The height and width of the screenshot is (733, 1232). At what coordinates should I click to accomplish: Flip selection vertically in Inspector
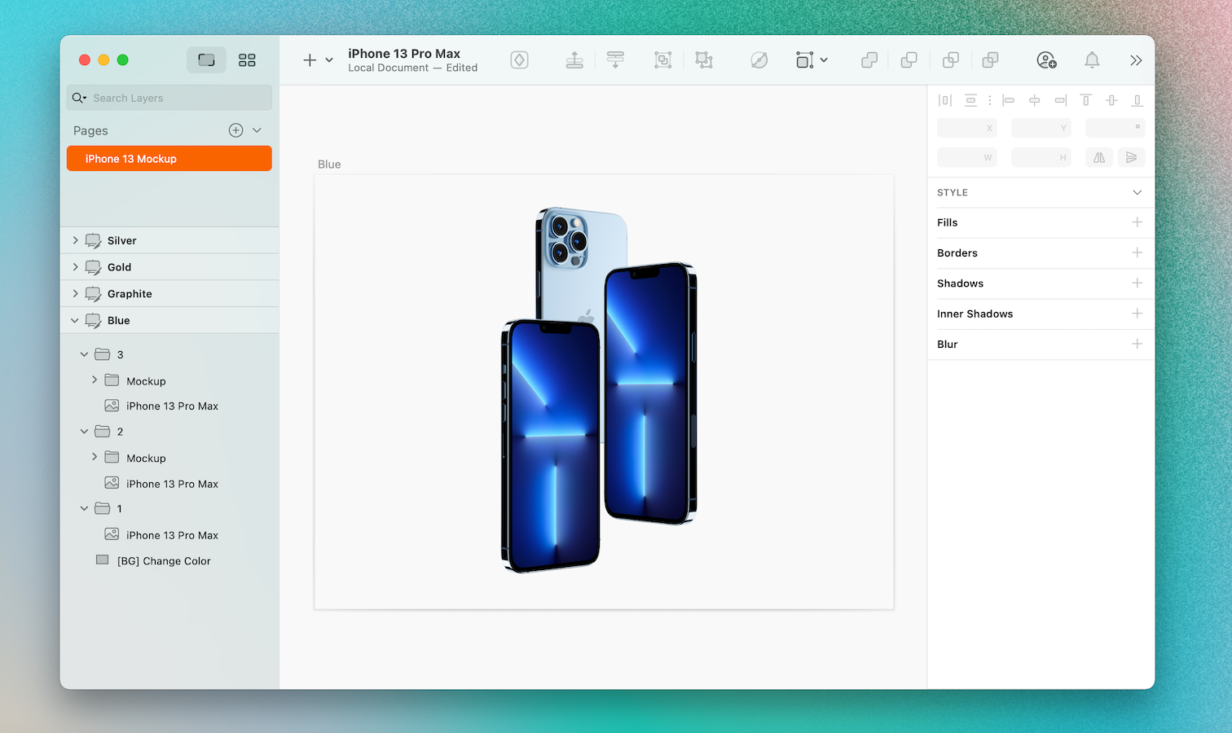click(x=1132, y=157)
